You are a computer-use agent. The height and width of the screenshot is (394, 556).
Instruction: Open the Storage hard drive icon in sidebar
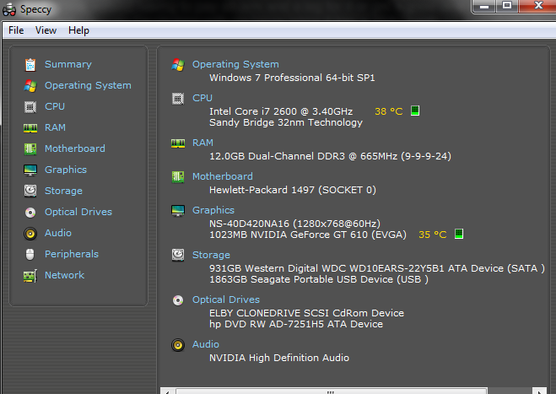[x=30, y=191]
